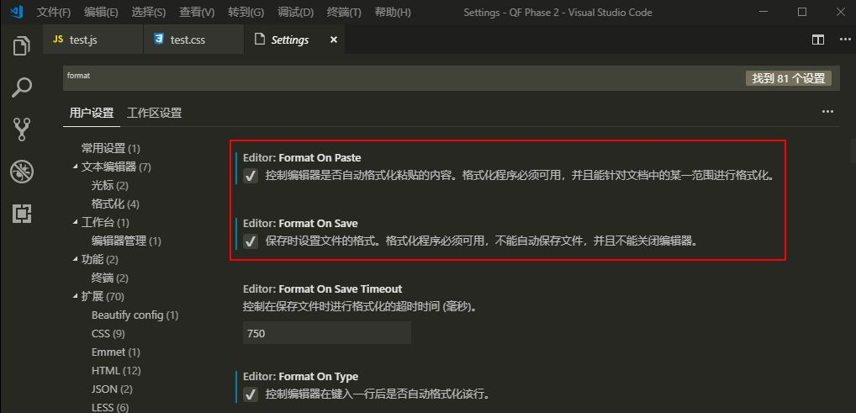Select 编辑器管理 (1) in settings tree
Viewport: 856px width, 413px height.
coord(126,241)
